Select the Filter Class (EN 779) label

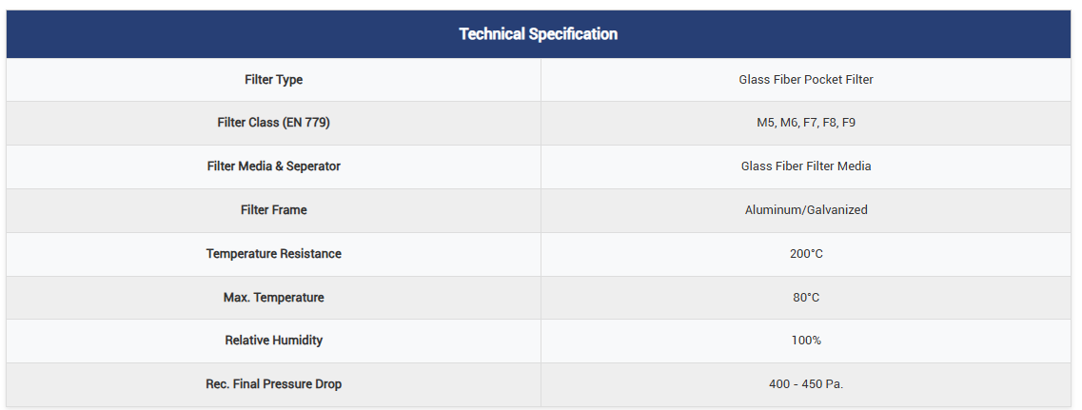(x=273, y=123)
